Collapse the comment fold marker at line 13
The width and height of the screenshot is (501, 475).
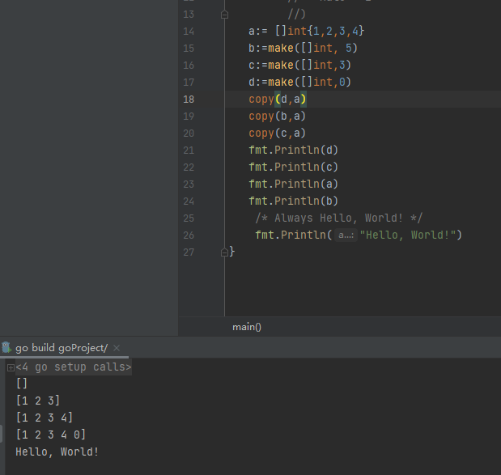tap(224, 15)
